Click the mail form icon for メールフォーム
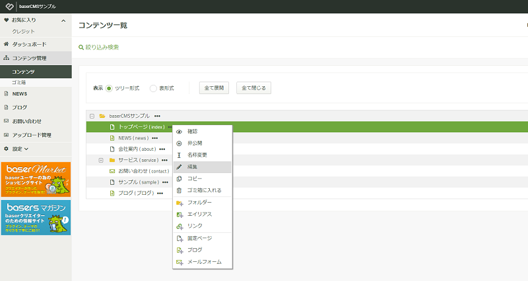528x281 pixels. click(x=180, y=262)
